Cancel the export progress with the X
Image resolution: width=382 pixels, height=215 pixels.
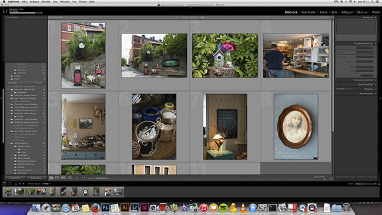pyautogui.click(x=42, y=13)
